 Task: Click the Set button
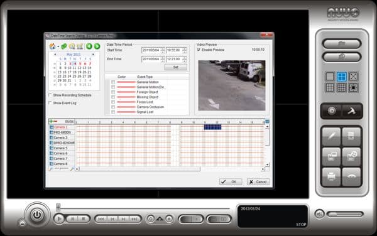(x=176, y=67)
